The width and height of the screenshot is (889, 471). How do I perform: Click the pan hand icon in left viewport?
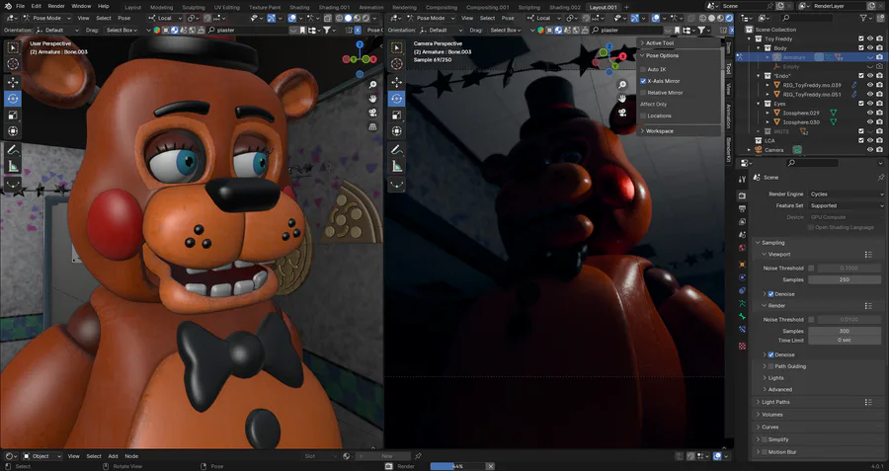click(372, 99)
